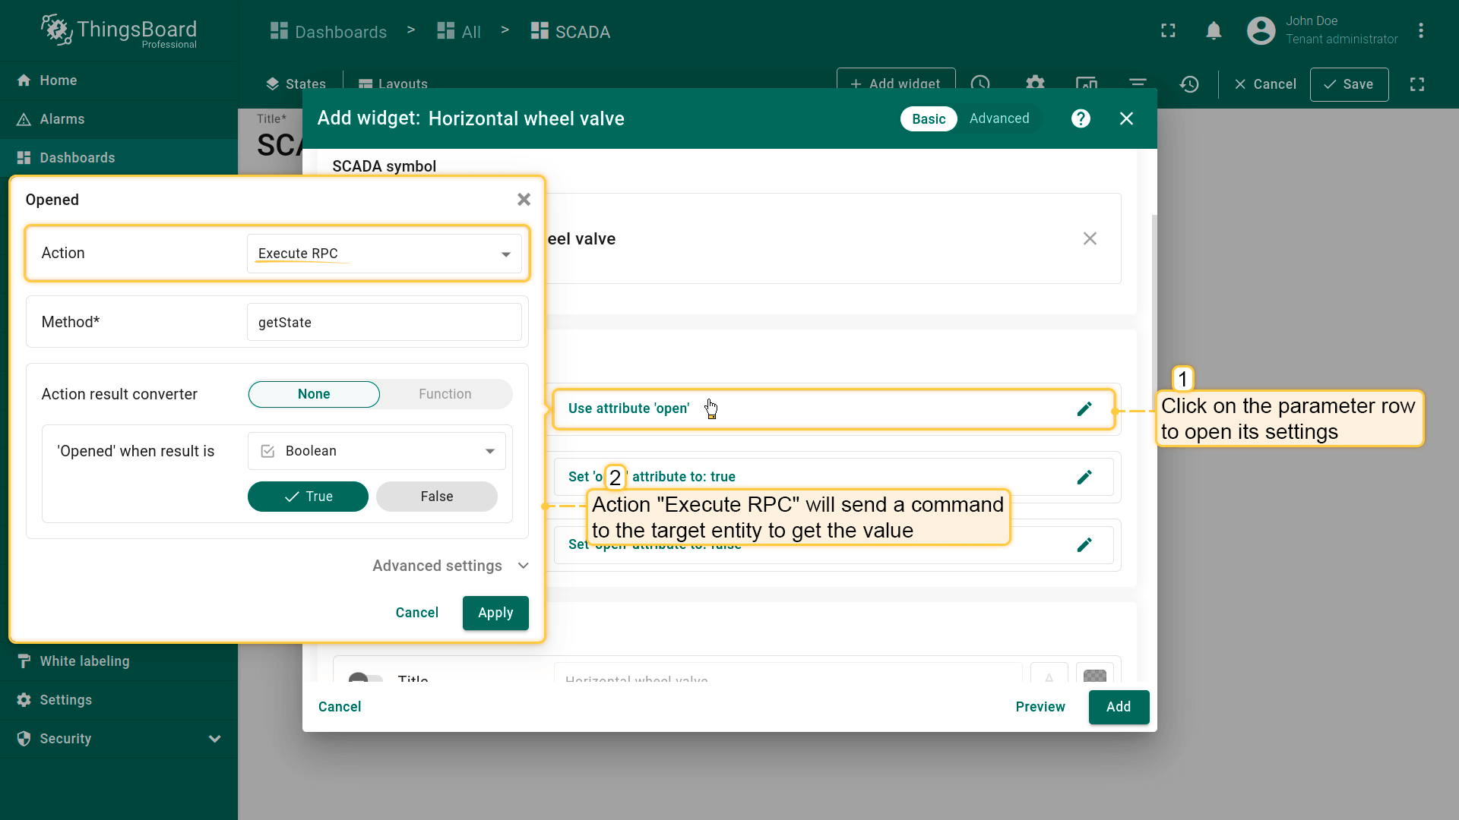
Task: Open the title color swatch picker
Action: 1094,675
